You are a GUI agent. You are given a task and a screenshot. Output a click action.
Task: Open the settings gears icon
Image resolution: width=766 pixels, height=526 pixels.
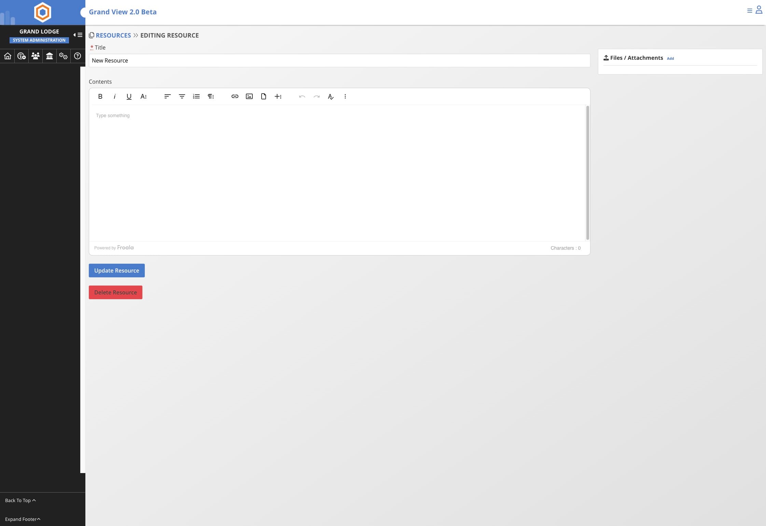click(x=64, y=56)
